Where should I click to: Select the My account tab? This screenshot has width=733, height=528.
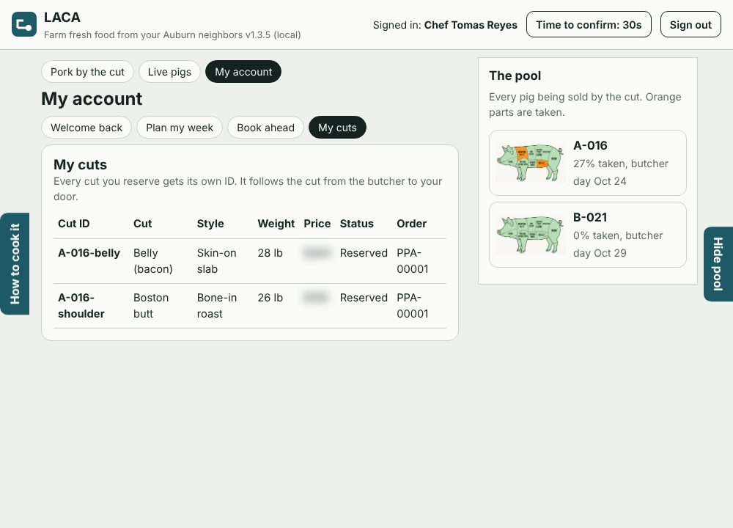[x=243, y=72]
